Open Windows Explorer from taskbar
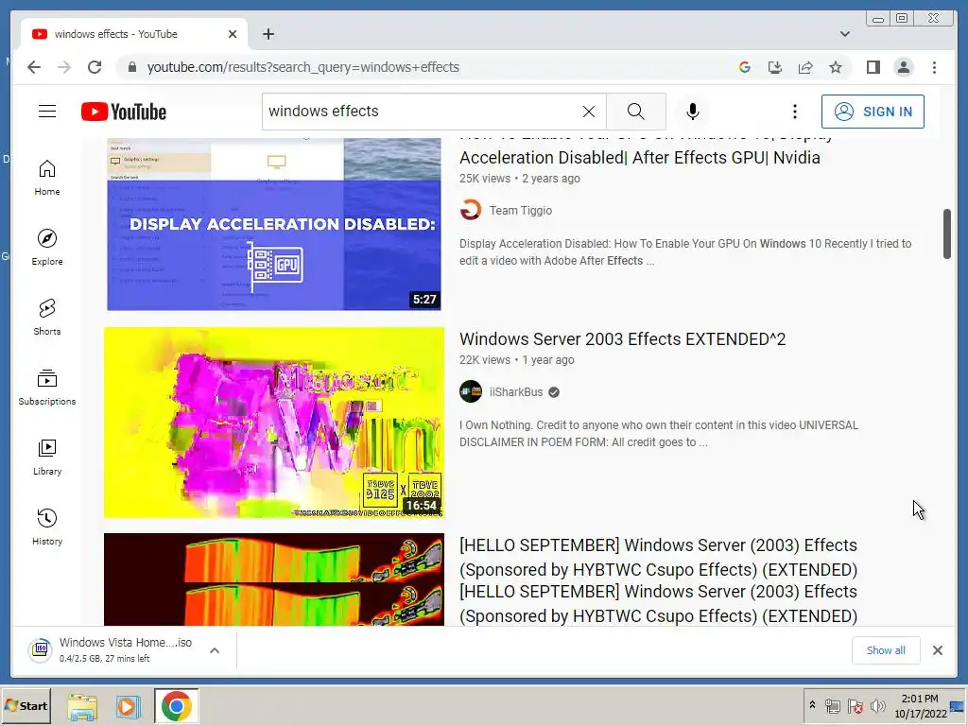The height and width of the screenshot is (726, 968). (x=82, y=706)
